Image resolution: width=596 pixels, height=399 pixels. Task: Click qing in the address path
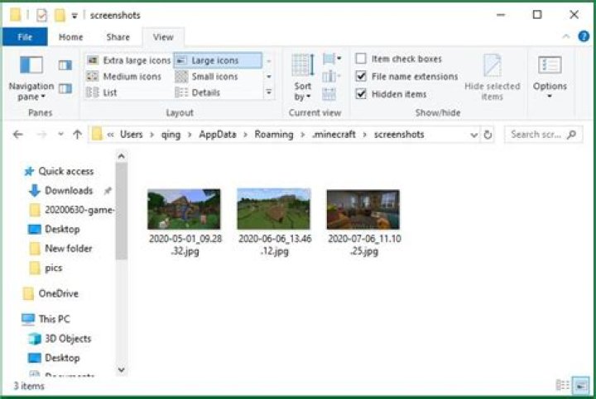[171, 135]
